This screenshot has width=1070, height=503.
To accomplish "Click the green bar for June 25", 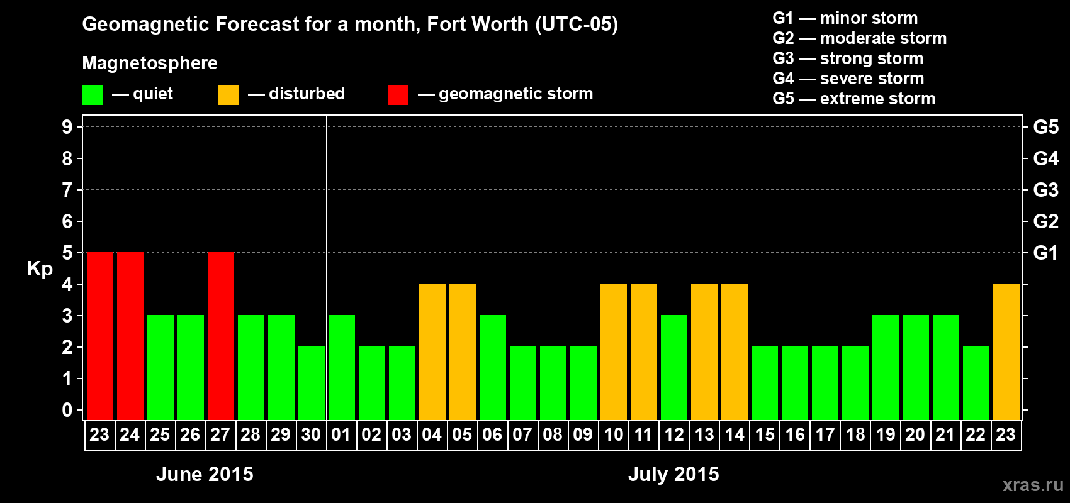I will [x=160, y=367].
